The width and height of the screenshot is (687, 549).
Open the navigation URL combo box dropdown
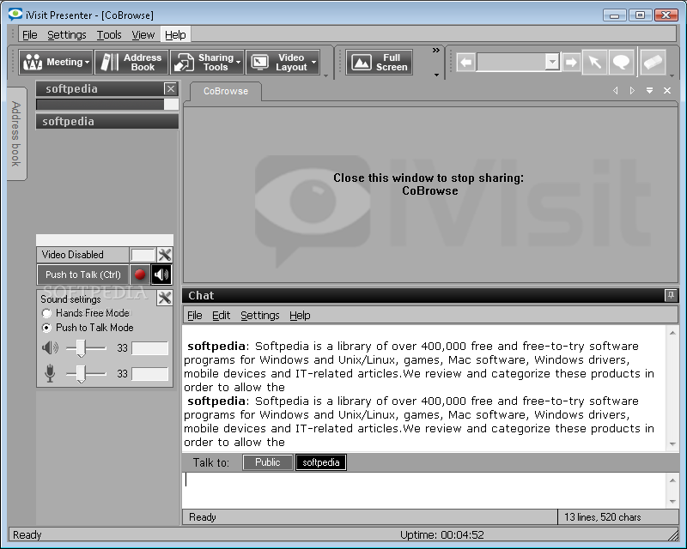[552, 62]
